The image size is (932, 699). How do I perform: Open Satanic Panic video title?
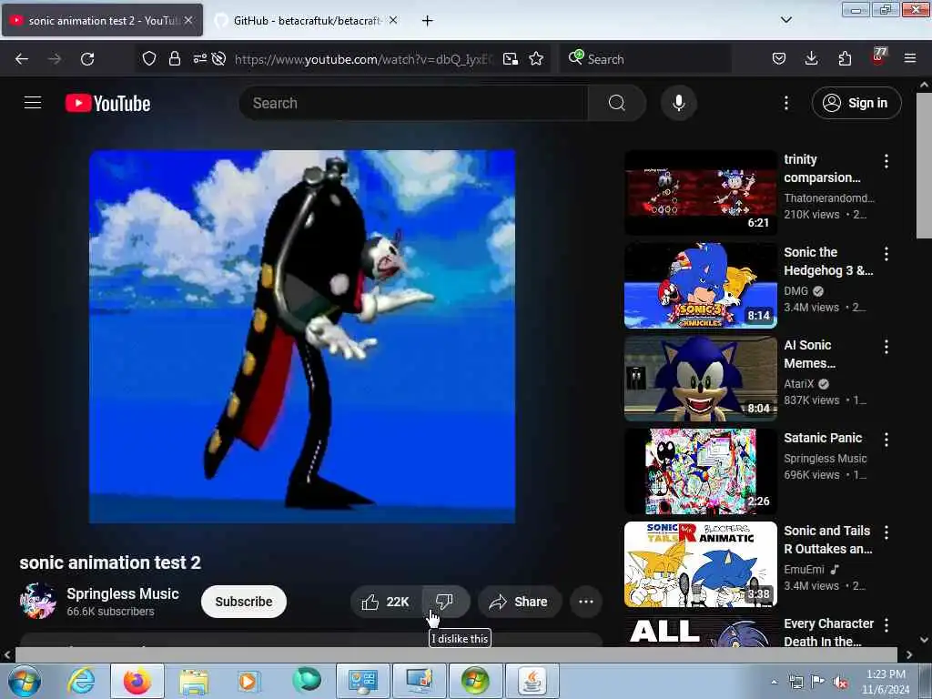(x=823, y=438)
